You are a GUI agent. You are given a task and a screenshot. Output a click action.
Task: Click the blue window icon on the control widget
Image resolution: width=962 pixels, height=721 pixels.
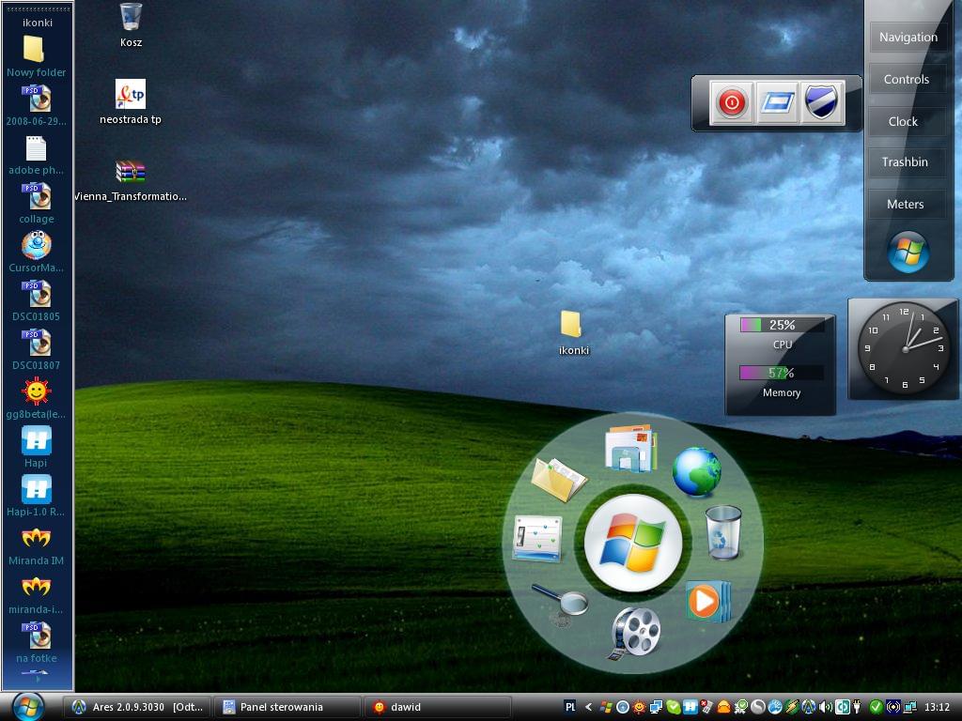[x=777, y=102]
